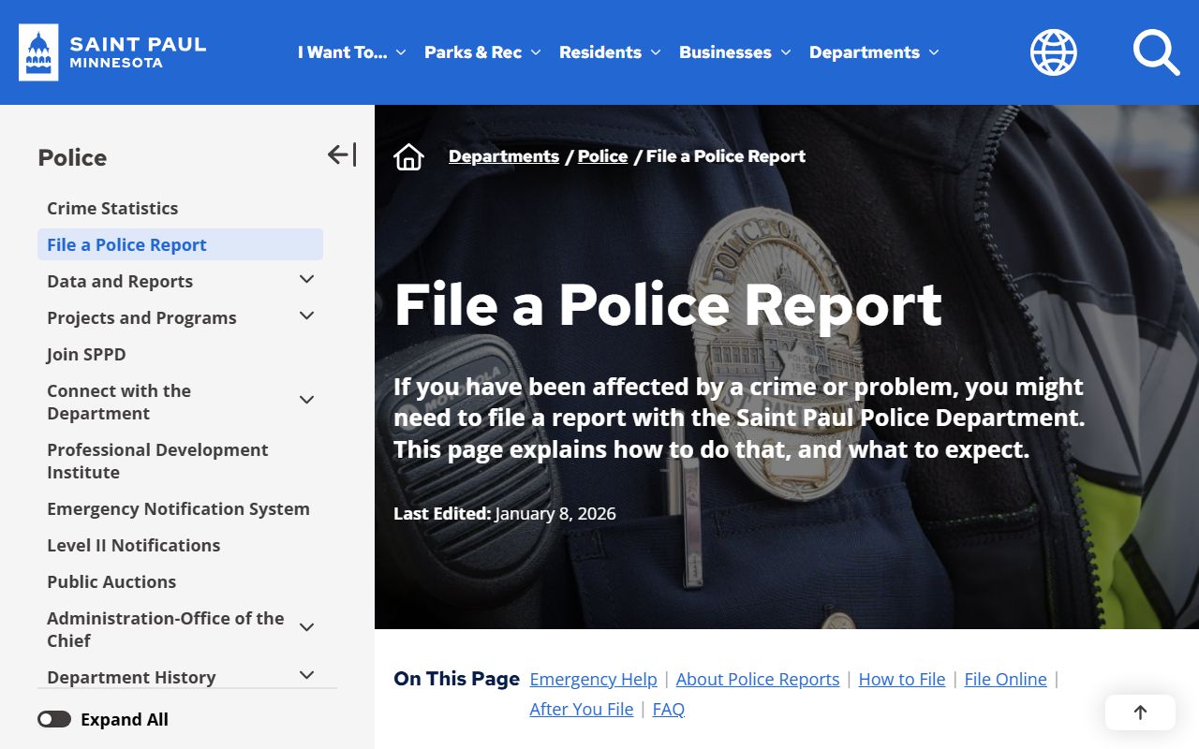Click the Police breadcrumb link
1199x749 pixels.
(x=602, y=156)
